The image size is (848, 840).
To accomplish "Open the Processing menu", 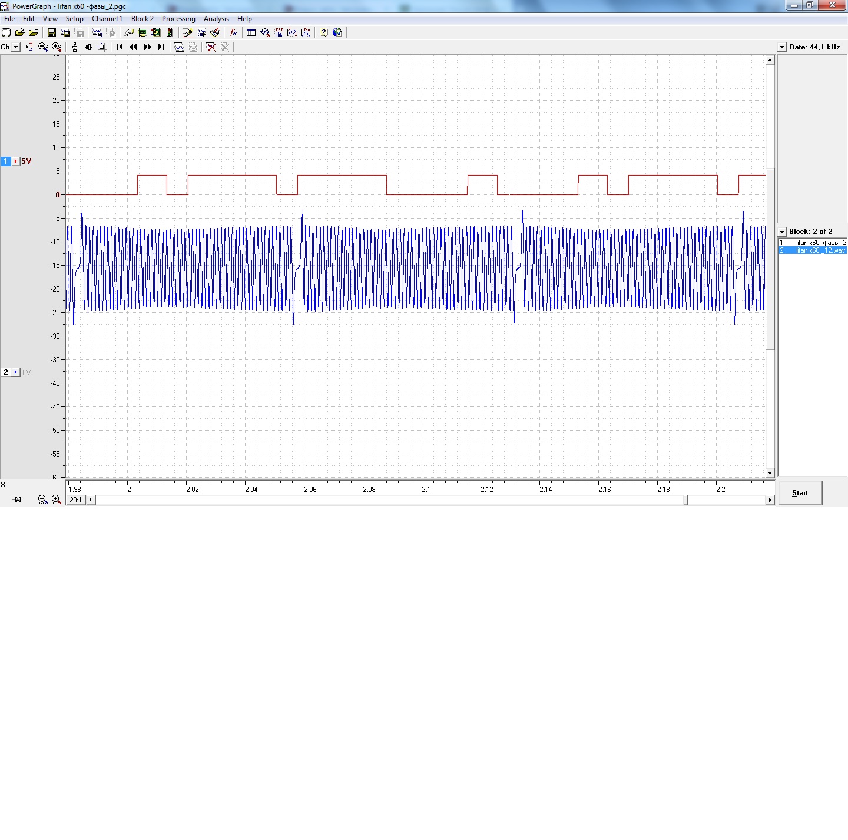I will tap(178, 19).
